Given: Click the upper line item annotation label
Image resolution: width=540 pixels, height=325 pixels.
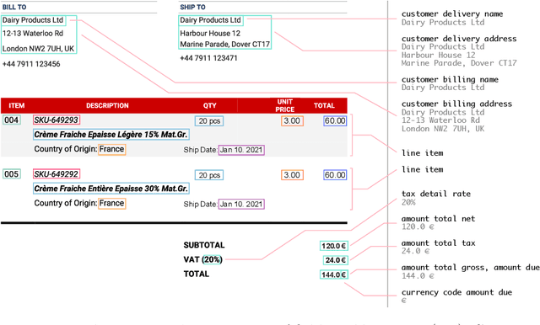Looking at the screenshot, I should tap(422, 153).
